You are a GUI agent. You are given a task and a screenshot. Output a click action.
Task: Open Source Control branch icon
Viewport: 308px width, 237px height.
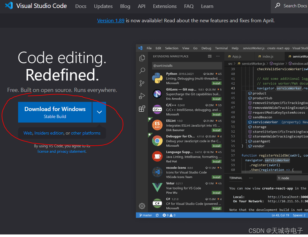tap(142, 83)
